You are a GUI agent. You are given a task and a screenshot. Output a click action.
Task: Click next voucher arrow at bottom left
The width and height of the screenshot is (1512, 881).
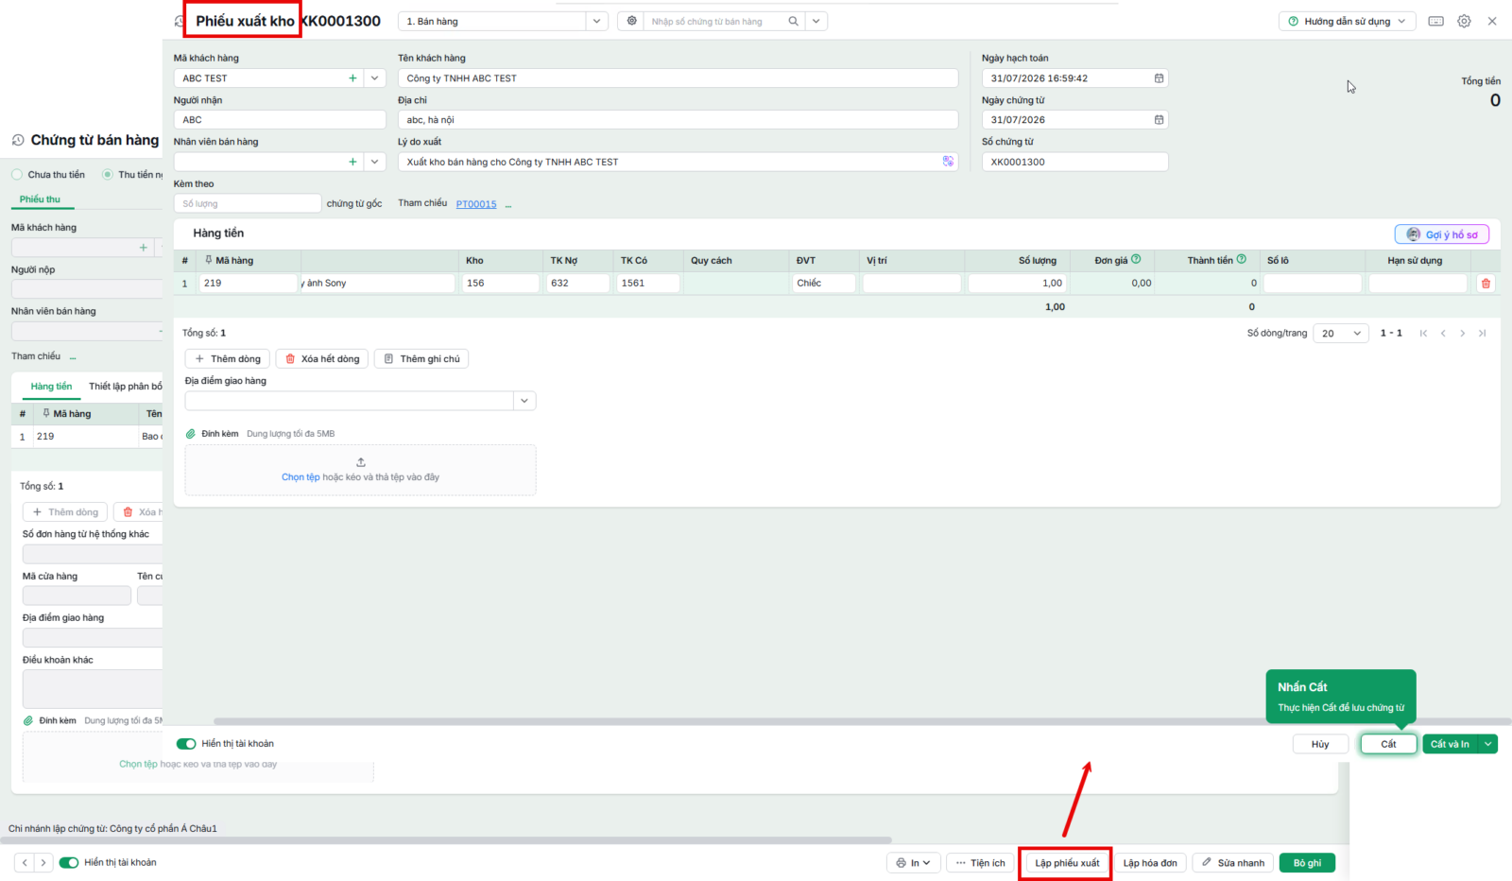point(43,863)
